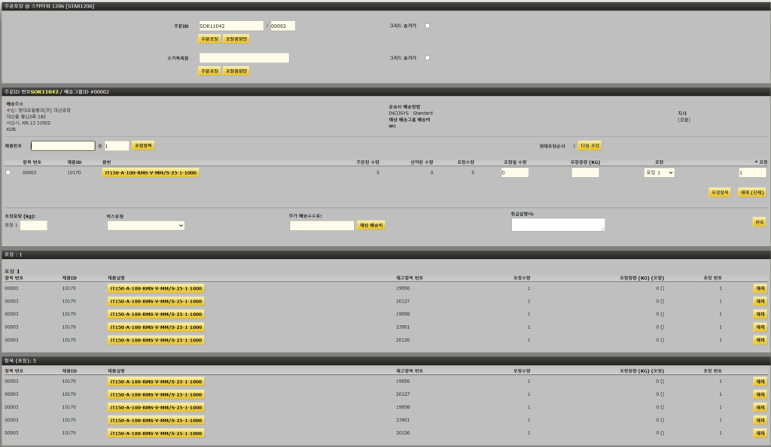
Task: Click the 완료 complete button
Action: click(x=759, y=222)
